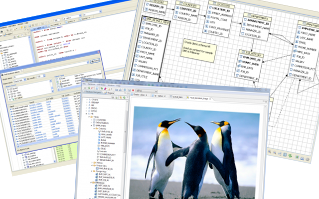319x199 pixels.
Task: Click green connect plug icon in DBeaver toolbar
Action: click(x=89, y=88)
